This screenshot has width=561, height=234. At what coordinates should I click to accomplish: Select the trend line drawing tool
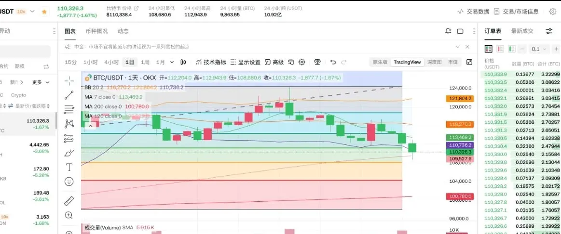pyautogui.click(x=69, y=95)
